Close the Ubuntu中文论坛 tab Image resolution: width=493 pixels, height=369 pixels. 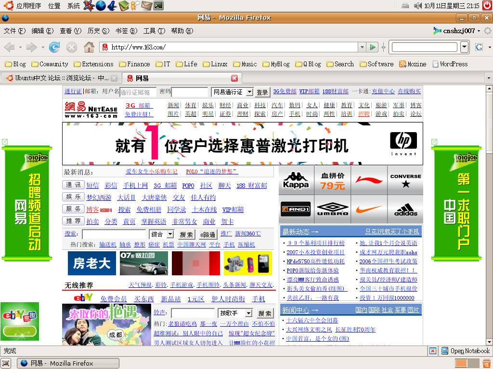114,78
